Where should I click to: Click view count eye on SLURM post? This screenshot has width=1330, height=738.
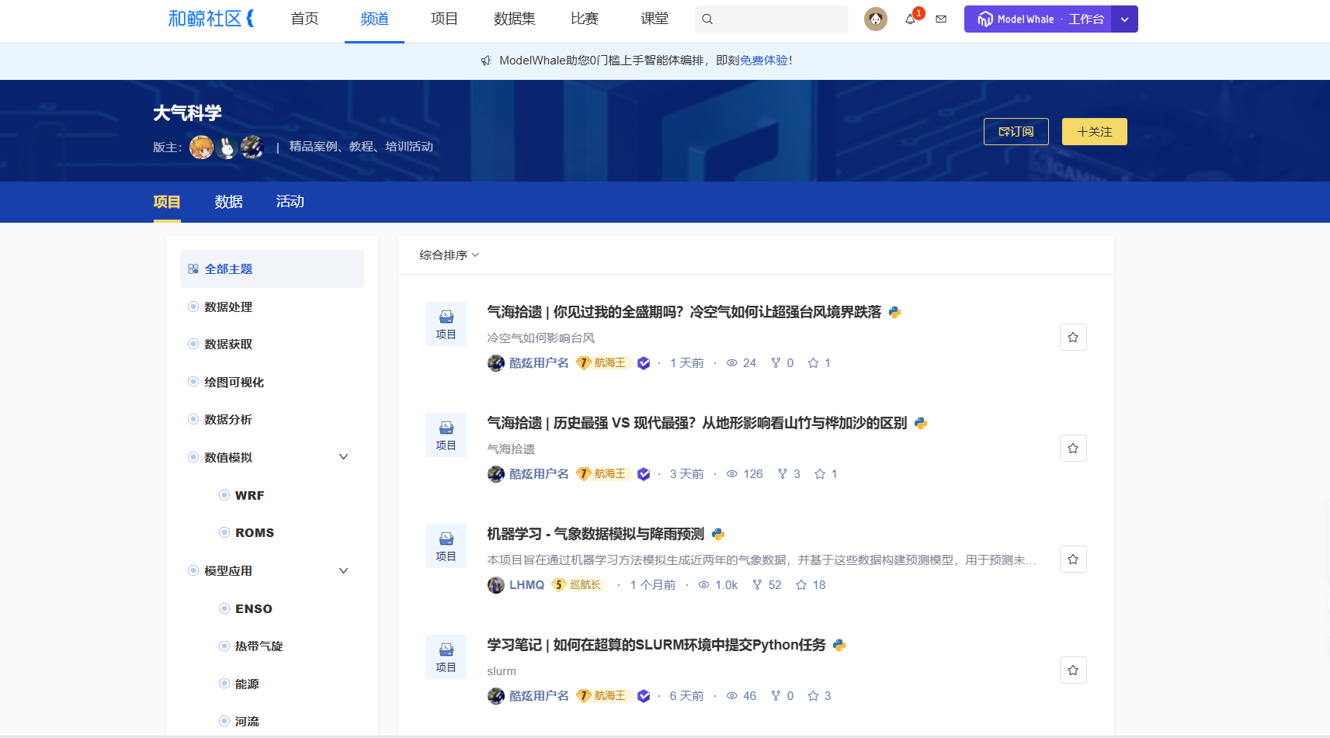(731, 696)
